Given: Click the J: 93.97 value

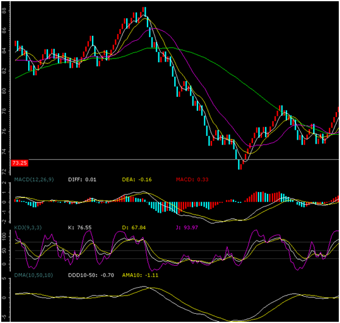Looking at the screenshot, I should [186, 227].
